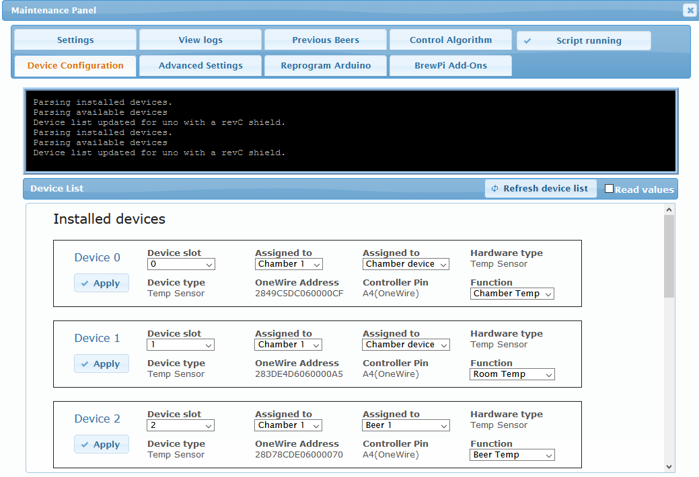Click OneWire address 2849C5DC060000CF
699x477 pixels.
point(299,294)
